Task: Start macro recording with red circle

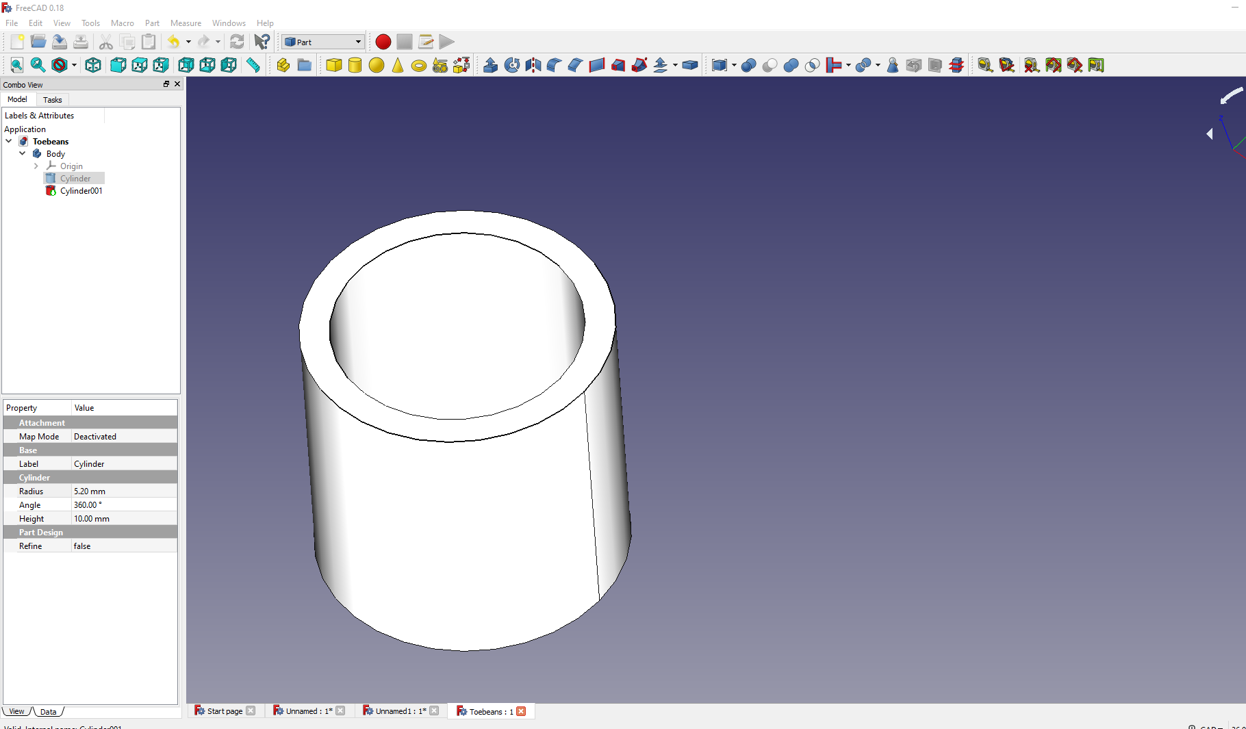Action: pyautogui.click(x=383, y=42)
